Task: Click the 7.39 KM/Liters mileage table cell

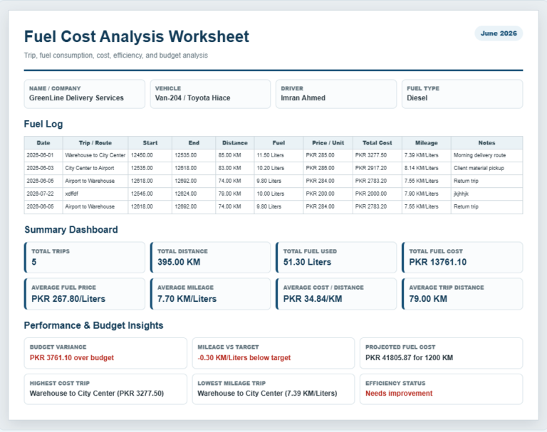Action: 427,156
